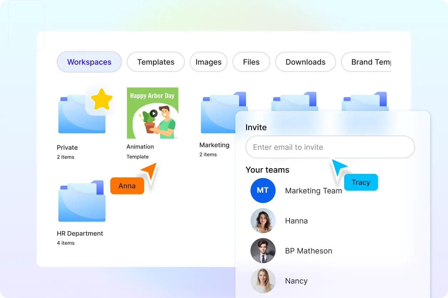The width and height of the screenshot is (448, 298).
Task: Open the Files tab
Action: (251, 62)
